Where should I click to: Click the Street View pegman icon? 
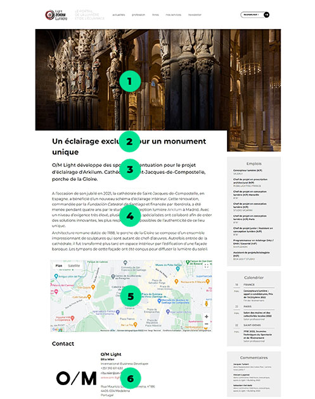(x=207, y=304)
